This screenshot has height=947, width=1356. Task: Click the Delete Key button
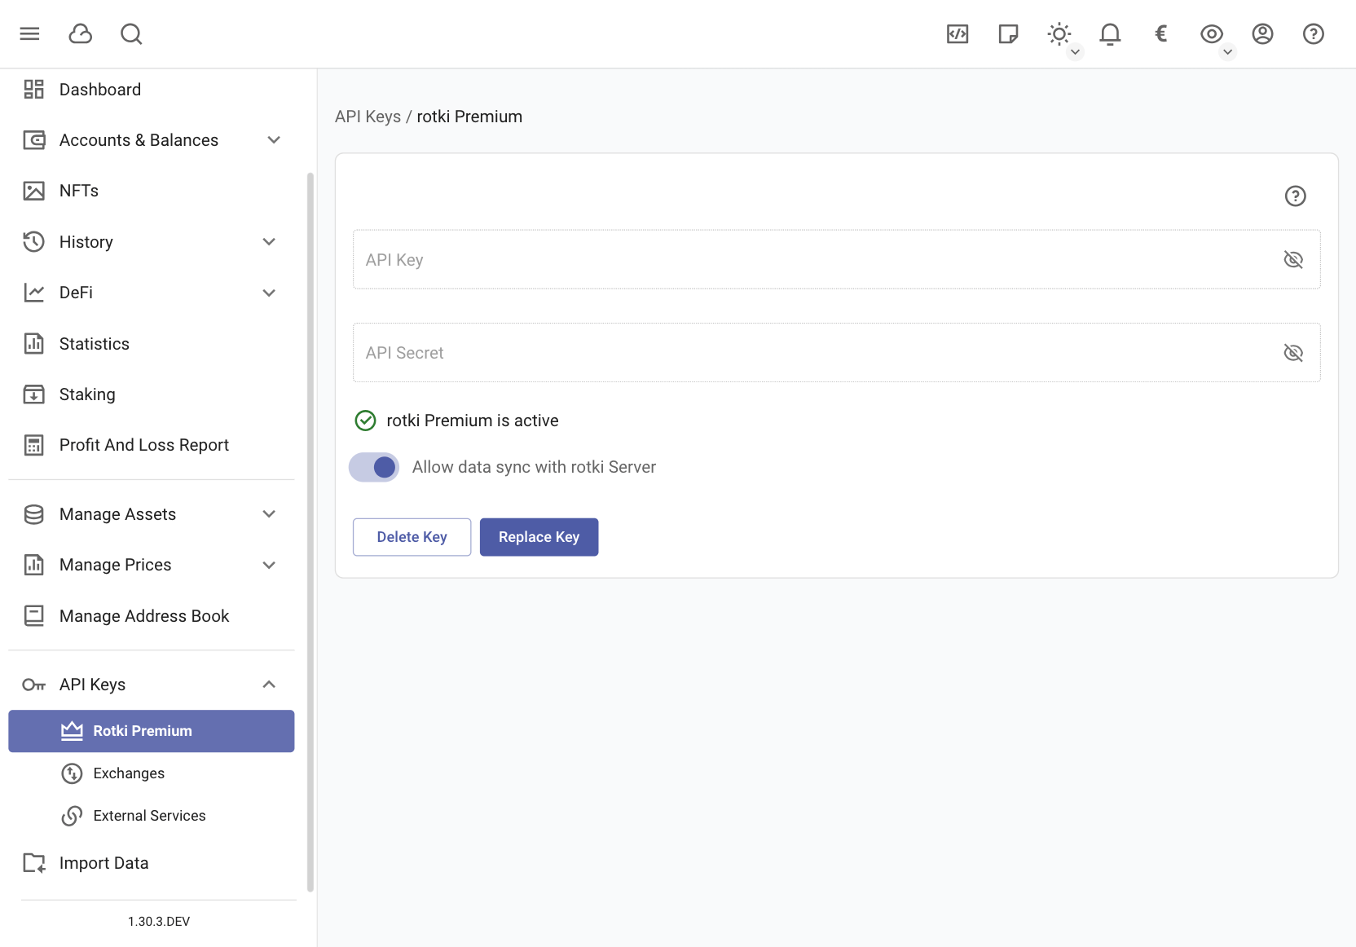pyautogui.click(x=412, y=537)
